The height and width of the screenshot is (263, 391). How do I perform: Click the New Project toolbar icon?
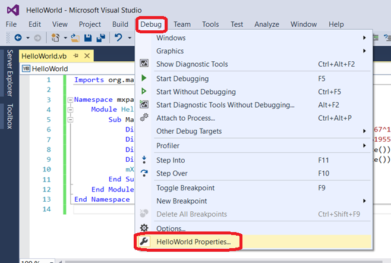click(55, 37)
